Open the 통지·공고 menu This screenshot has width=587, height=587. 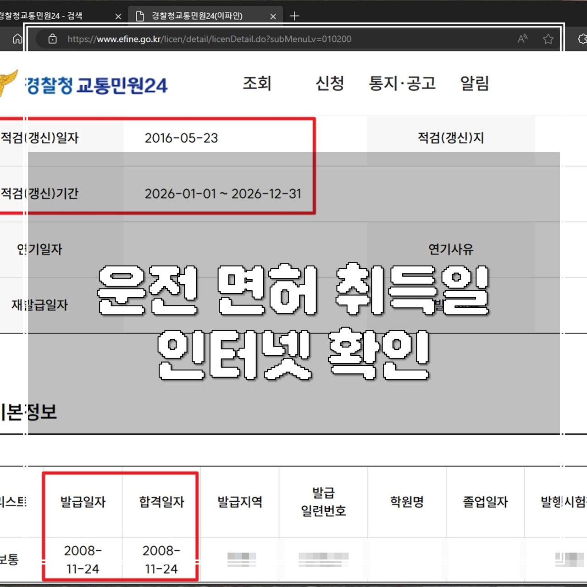(x=402, y=83)
